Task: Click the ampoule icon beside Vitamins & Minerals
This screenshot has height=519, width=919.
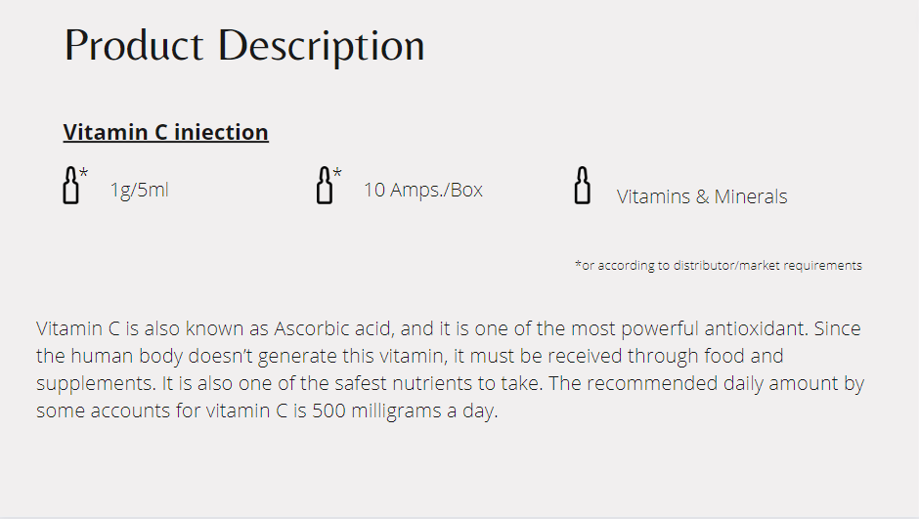Action: point(582,186)
